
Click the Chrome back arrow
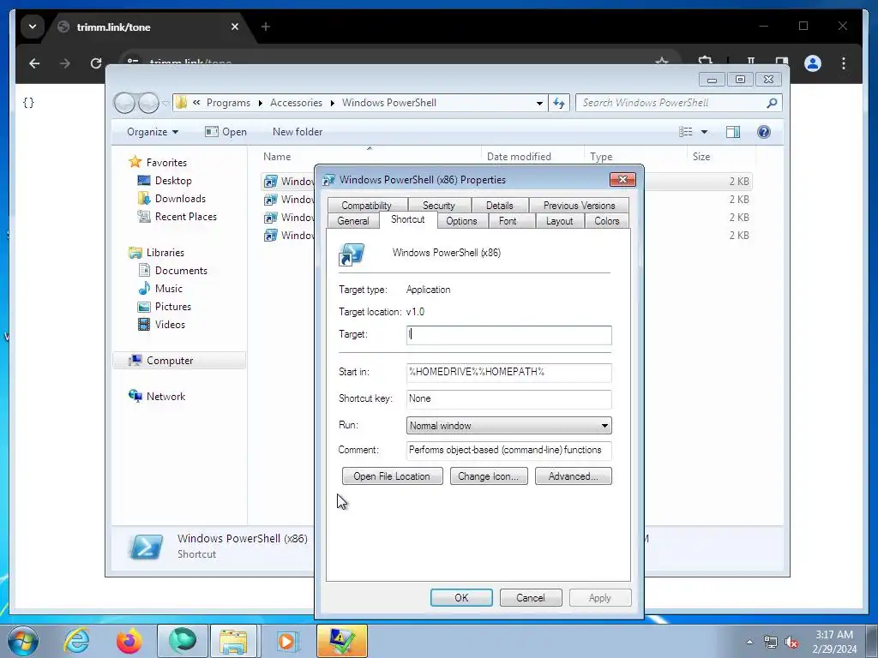34,63
